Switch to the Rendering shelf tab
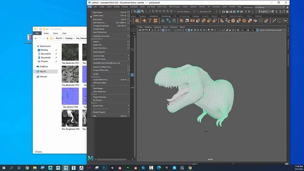The image size is (304, 171). pos(166,16)
